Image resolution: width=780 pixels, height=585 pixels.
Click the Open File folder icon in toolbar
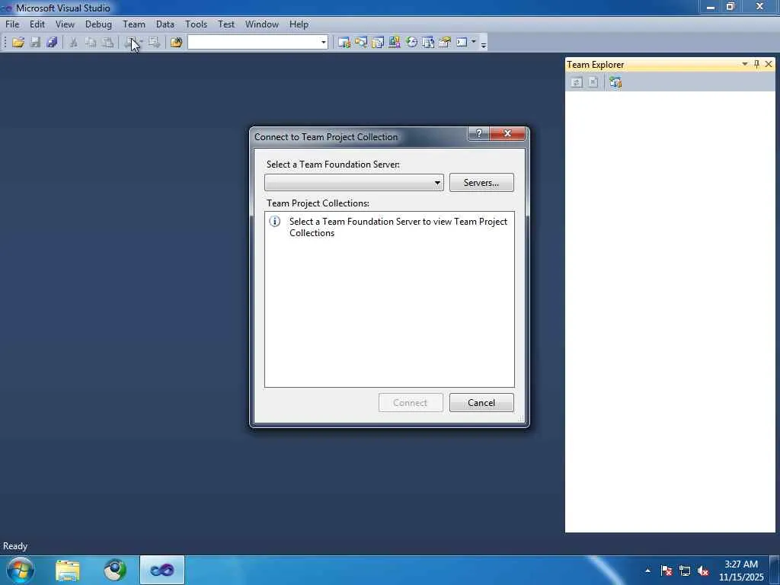(x=18, y=43)
